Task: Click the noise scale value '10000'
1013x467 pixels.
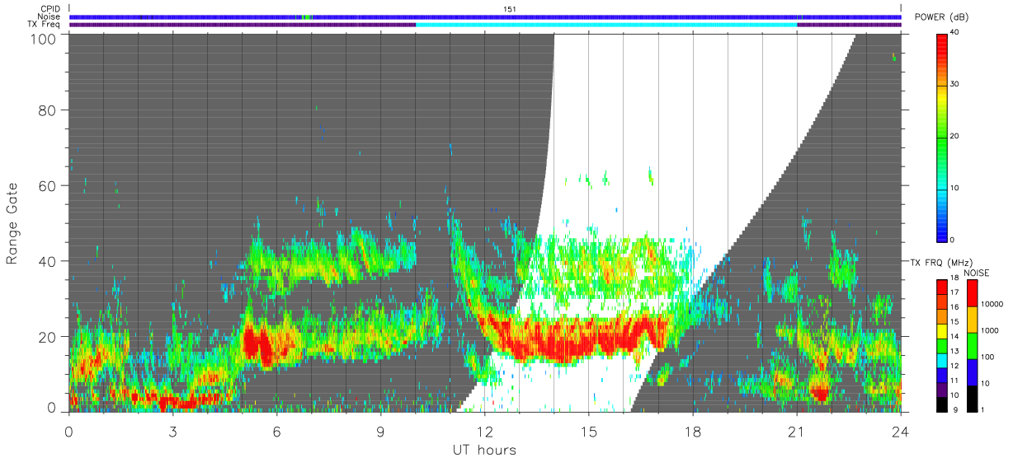Action: coord(992,305)
